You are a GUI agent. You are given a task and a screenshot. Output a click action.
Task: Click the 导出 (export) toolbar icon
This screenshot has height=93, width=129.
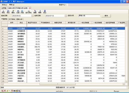[x=8, y=12]
